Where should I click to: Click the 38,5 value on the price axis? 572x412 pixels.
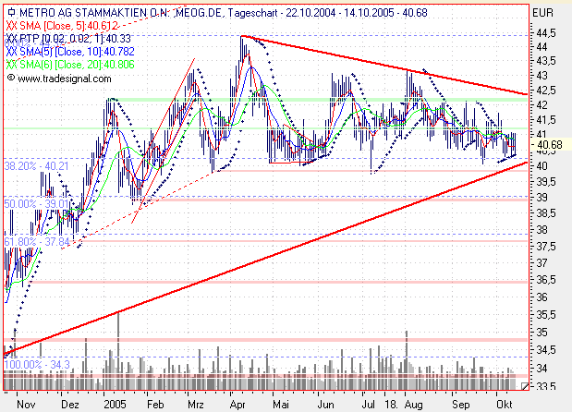(546, 212)
